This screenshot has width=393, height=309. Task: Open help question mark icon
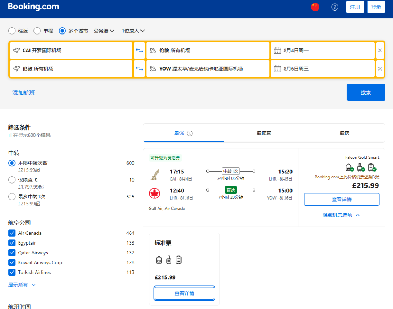click(335, 7)
